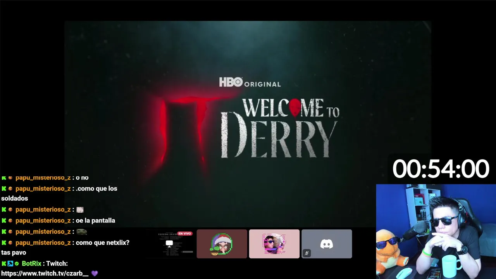Click the 00:54:00 stream timer
This screenshot has width=496, height=279.
pyautogui.click(x=441, y=169)
